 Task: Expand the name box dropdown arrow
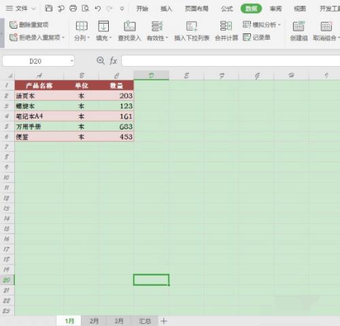(71, 61)
